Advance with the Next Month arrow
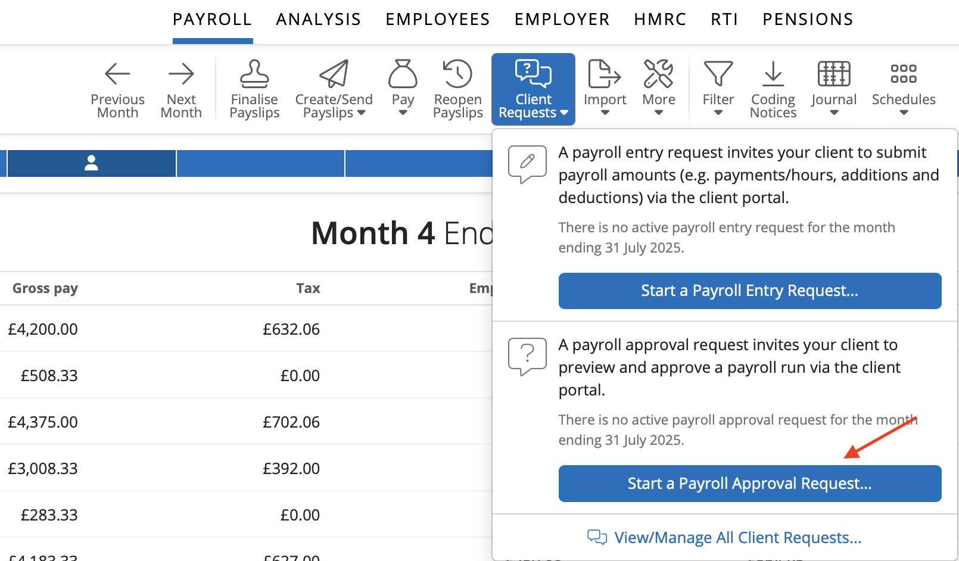This screenshot has height=561, width=959. 181,74
